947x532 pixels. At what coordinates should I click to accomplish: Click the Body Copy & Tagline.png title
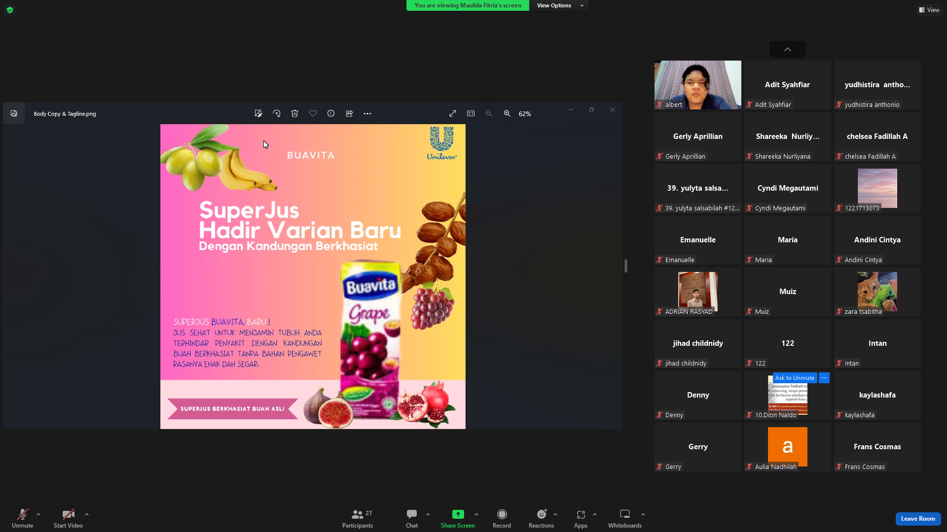pos(65,114)
